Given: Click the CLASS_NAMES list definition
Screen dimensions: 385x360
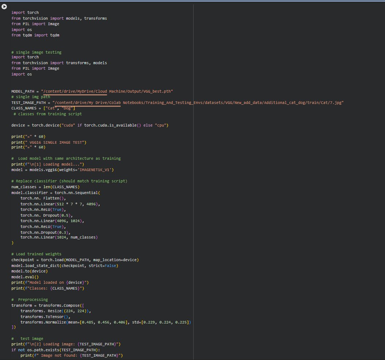Looking at the screenshot, I should pos(43,108).
